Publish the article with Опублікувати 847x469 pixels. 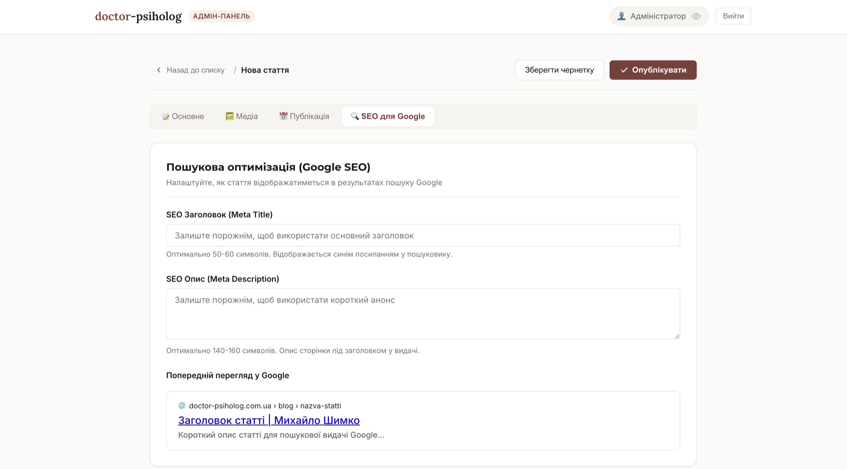pyautogui.click(x=653, y=70)
